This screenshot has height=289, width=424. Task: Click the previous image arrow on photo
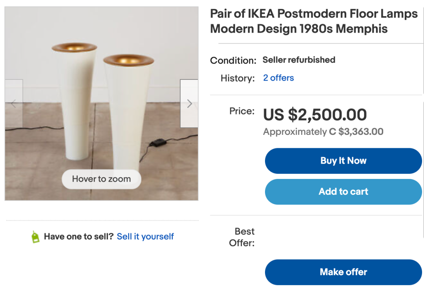pos(13,104)
